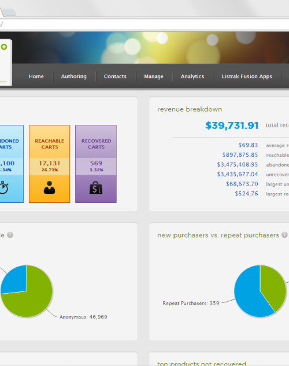Click the $3,435,677.04 unrecovered value
289x366 pixels.
pos(238,174)
